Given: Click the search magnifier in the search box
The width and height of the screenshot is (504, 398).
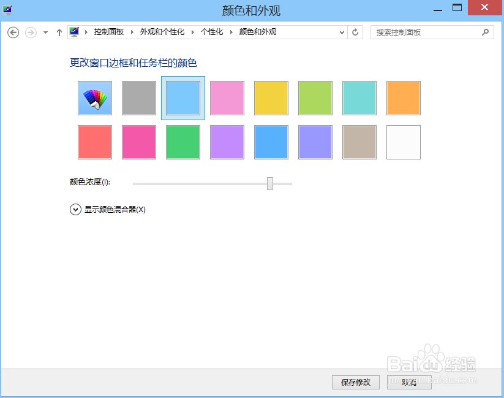Looking at the screenshot, I should click(484, 32).
